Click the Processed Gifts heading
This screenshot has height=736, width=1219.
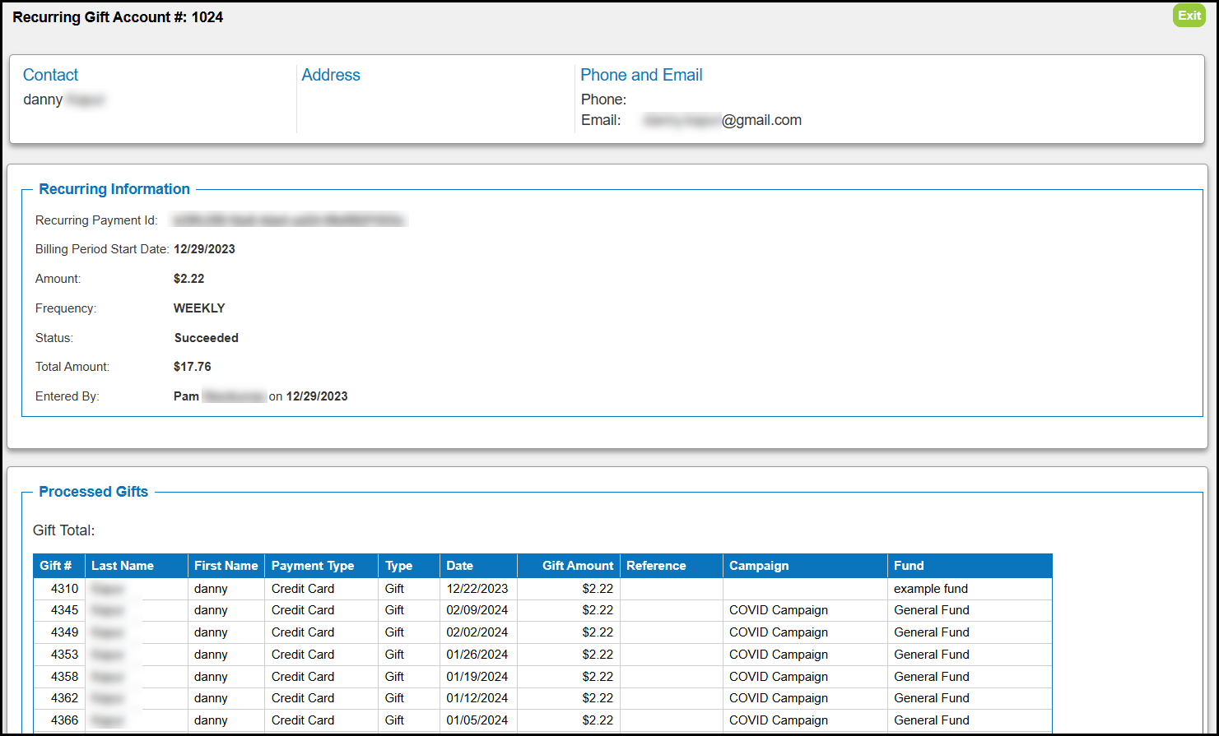coord(94,492)
